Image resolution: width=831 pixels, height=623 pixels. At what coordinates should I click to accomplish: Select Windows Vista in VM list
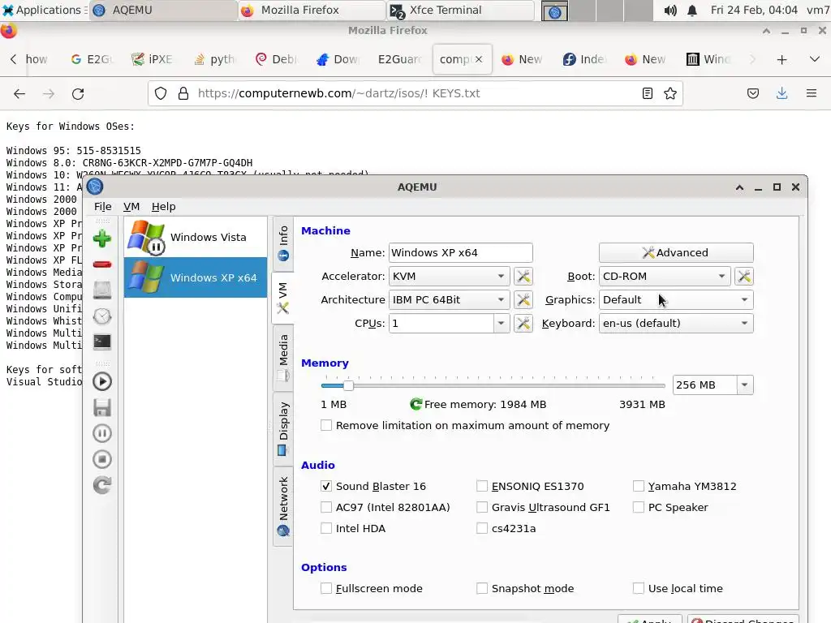tap(196, 238)
